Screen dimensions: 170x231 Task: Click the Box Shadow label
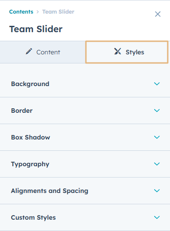[30, 137]
